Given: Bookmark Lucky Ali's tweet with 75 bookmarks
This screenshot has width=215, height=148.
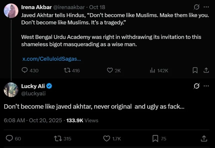Looking at the screenshot, I should [155, 138].
